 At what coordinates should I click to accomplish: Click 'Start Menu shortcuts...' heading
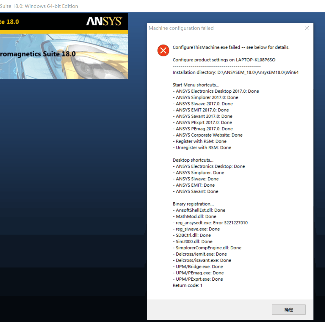click(x=196, y=85)
